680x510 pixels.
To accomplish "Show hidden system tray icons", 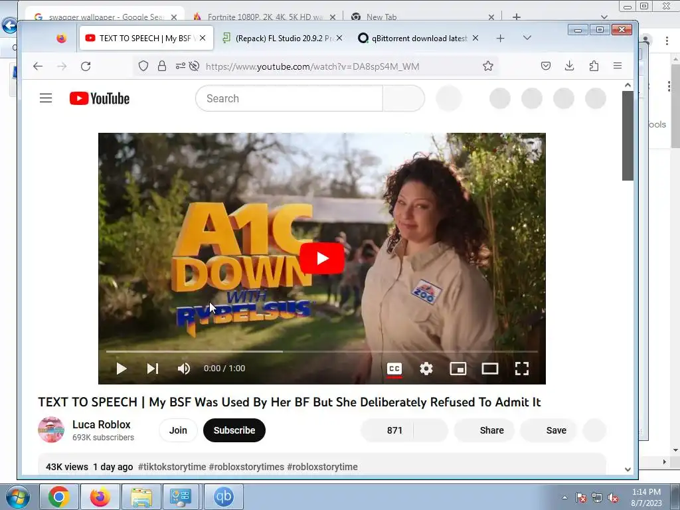I will pyautogui.click(x=564, y=497).
